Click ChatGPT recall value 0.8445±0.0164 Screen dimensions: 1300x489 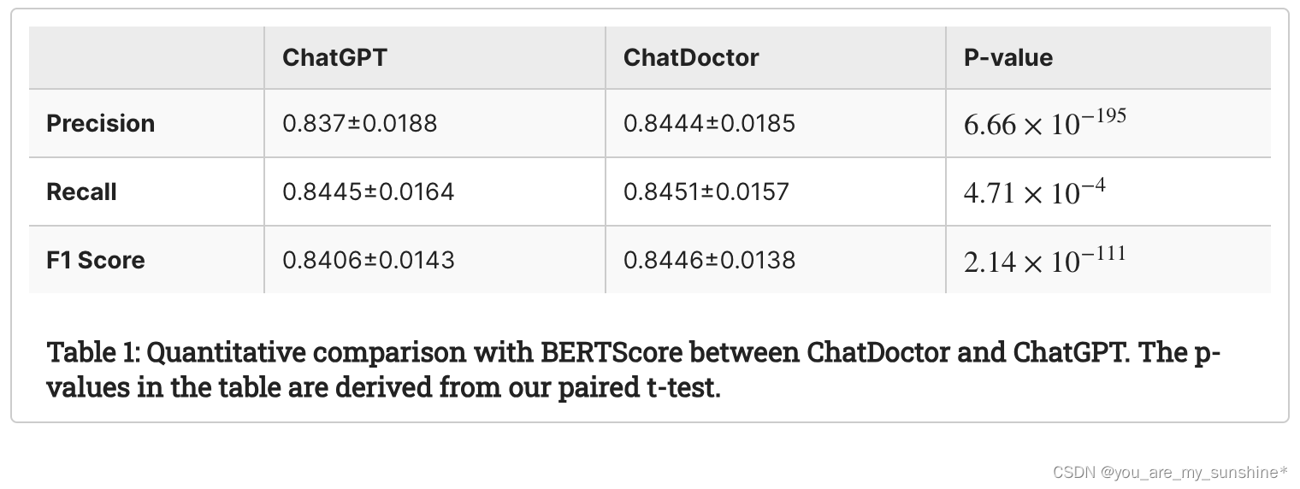pos(368,191)
